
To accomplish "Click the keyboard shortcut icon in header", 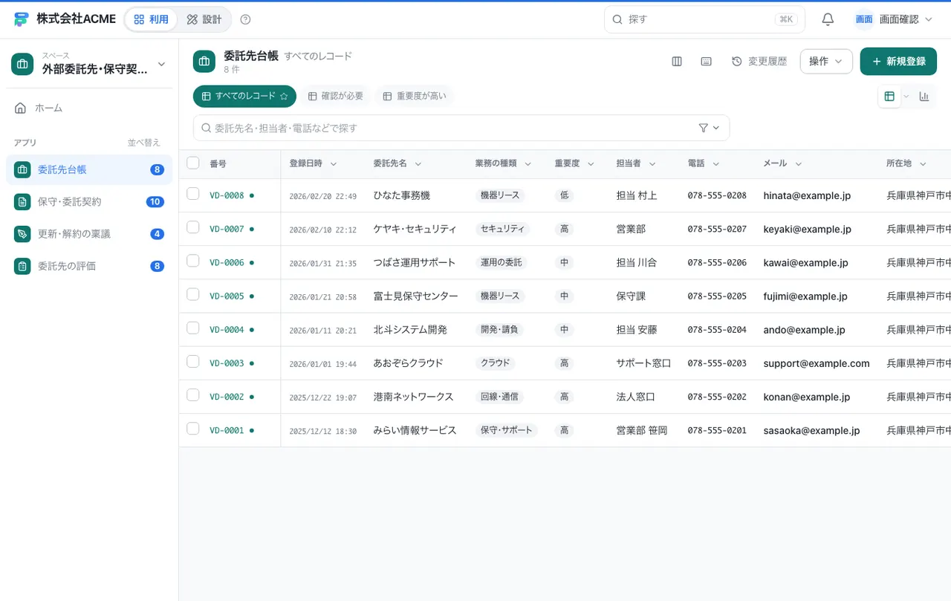I will (x=707, y=62).
